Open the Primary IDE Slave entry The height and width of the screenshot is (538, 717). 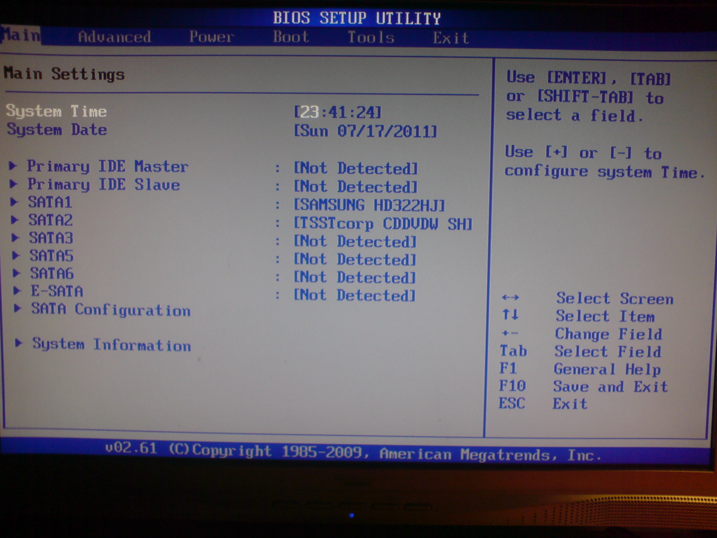pos(104,184)
